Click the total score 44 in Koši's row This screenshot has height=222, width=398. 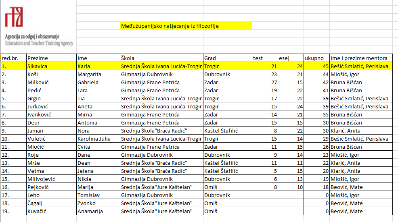pyautogui.click(x=317, y=74)
